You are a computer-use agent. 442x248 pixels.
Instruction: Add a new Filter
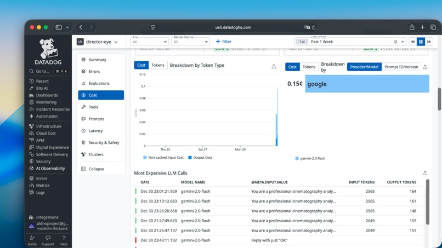[x=224, y=42]
